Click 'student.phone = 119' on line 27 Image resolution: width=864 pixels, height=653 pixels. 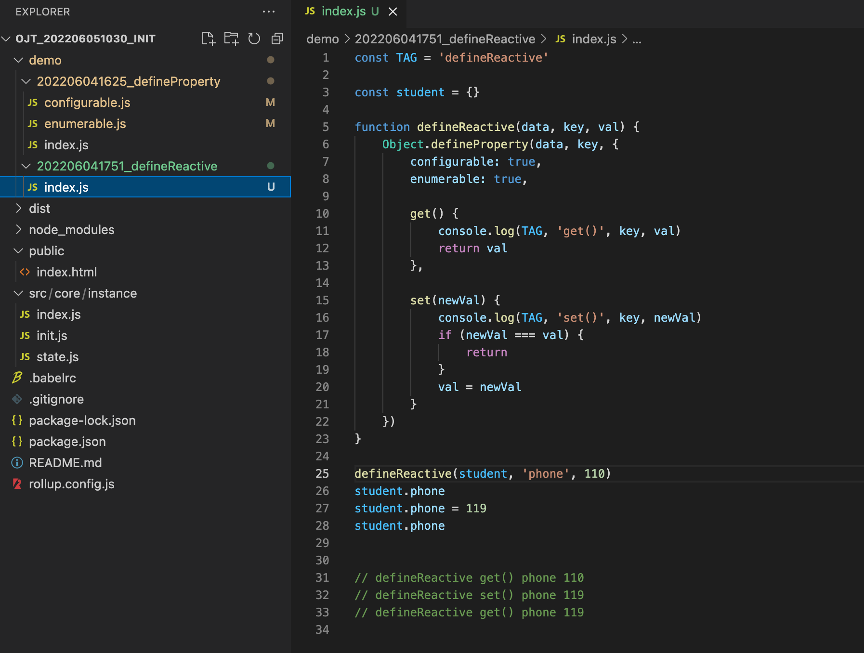click(x=420, y=509)
